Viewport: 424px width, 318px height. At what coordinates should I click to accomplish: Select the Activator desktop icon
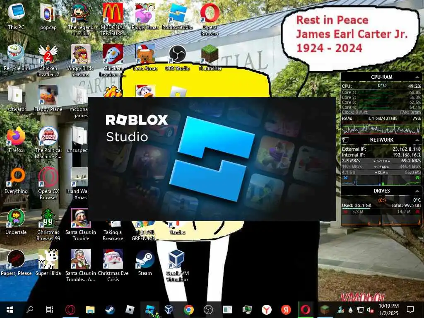click(x=16, y=98)
